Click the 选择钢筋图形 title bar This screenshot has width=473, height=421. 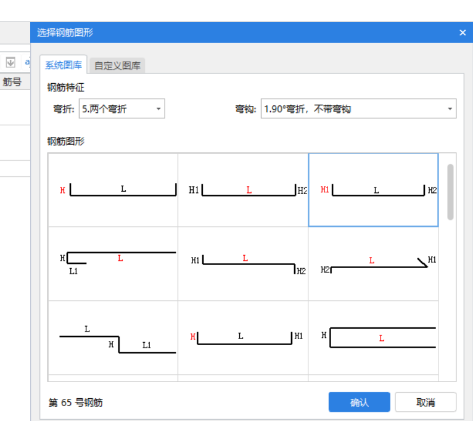(247, 33)
